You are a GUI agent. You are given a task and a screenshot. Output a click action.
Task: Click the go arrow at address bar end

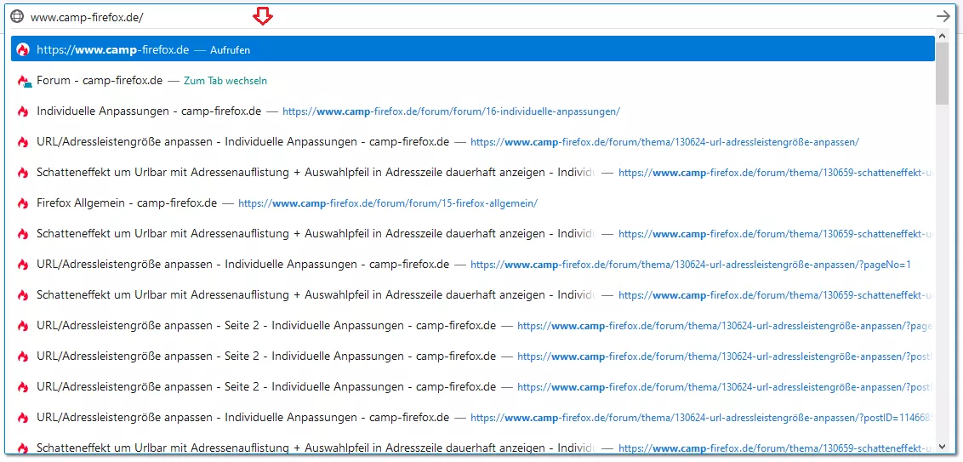[943, 16]
